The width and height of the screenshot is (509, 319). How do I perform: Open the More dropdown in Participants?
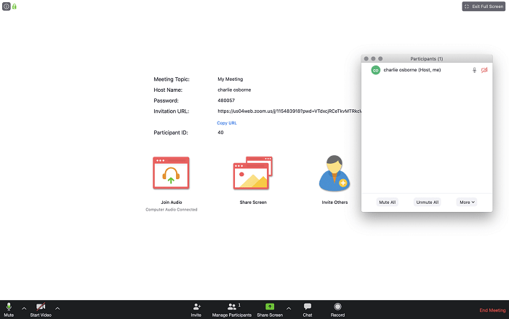467,202
